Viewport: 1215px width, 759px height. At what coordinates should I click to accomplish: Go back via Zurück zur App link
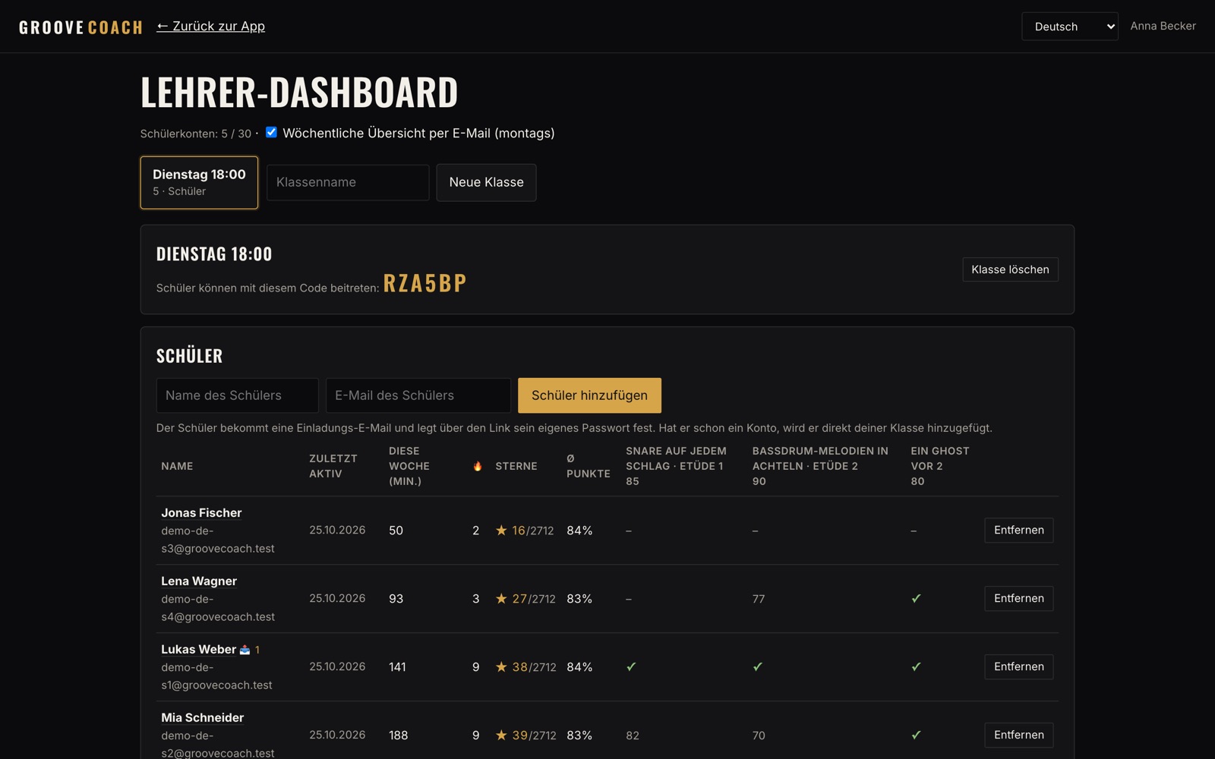[210, 26]
